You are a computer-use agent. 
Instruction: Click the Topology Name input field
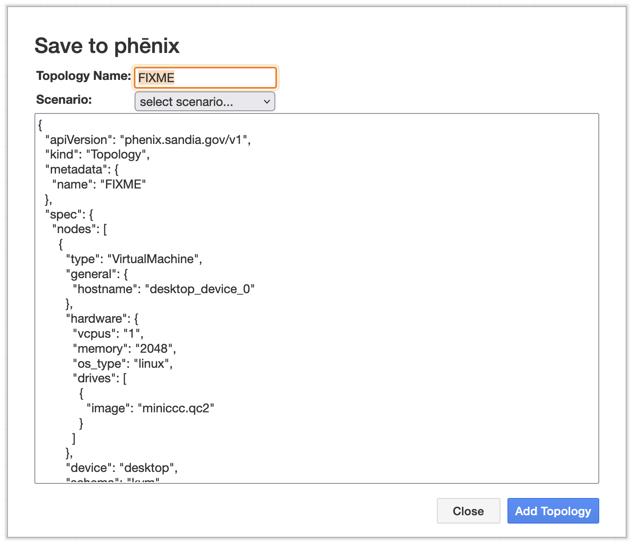205,78
